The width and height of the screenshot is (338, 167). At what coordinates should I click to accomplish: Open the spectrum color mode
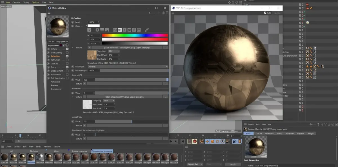point(102,30)
